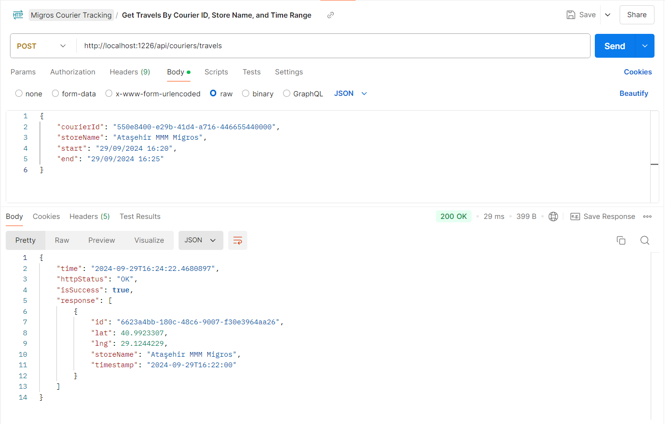Viewport: 665px width, 424px height.
Task: Click the Save Response example icon
Action: point(575,217)
